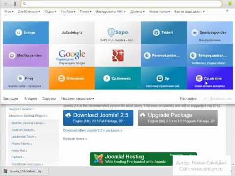Expand the Домены bookmarks folder

138,12
